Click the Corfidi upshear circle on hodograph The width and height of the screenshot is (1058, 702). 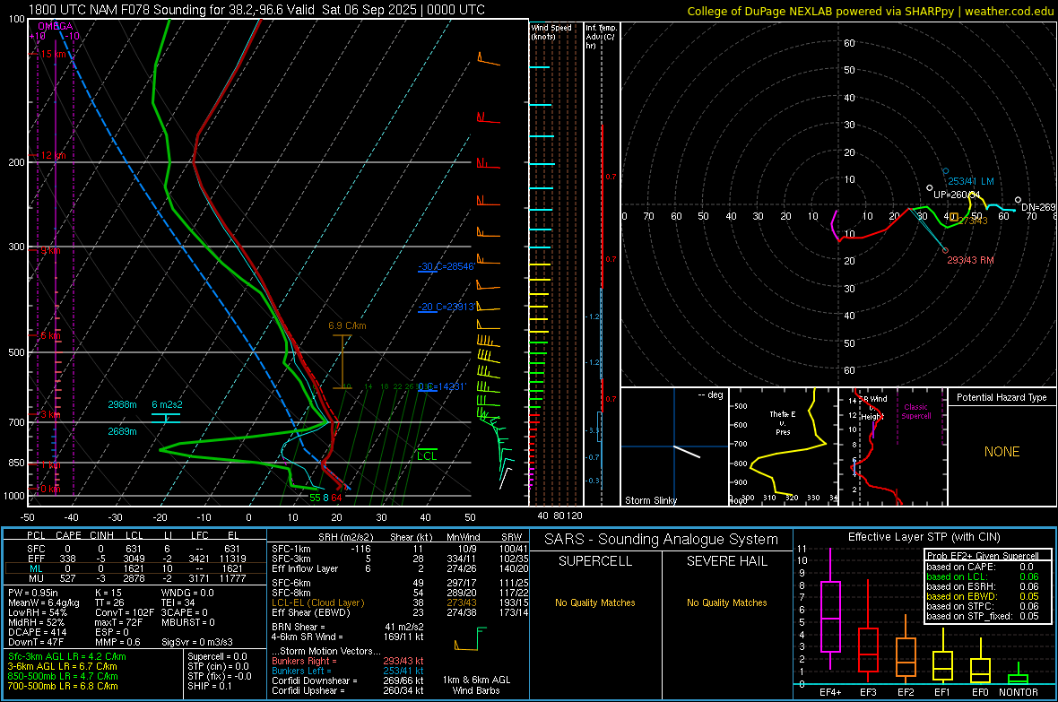[x=930, y=188]
